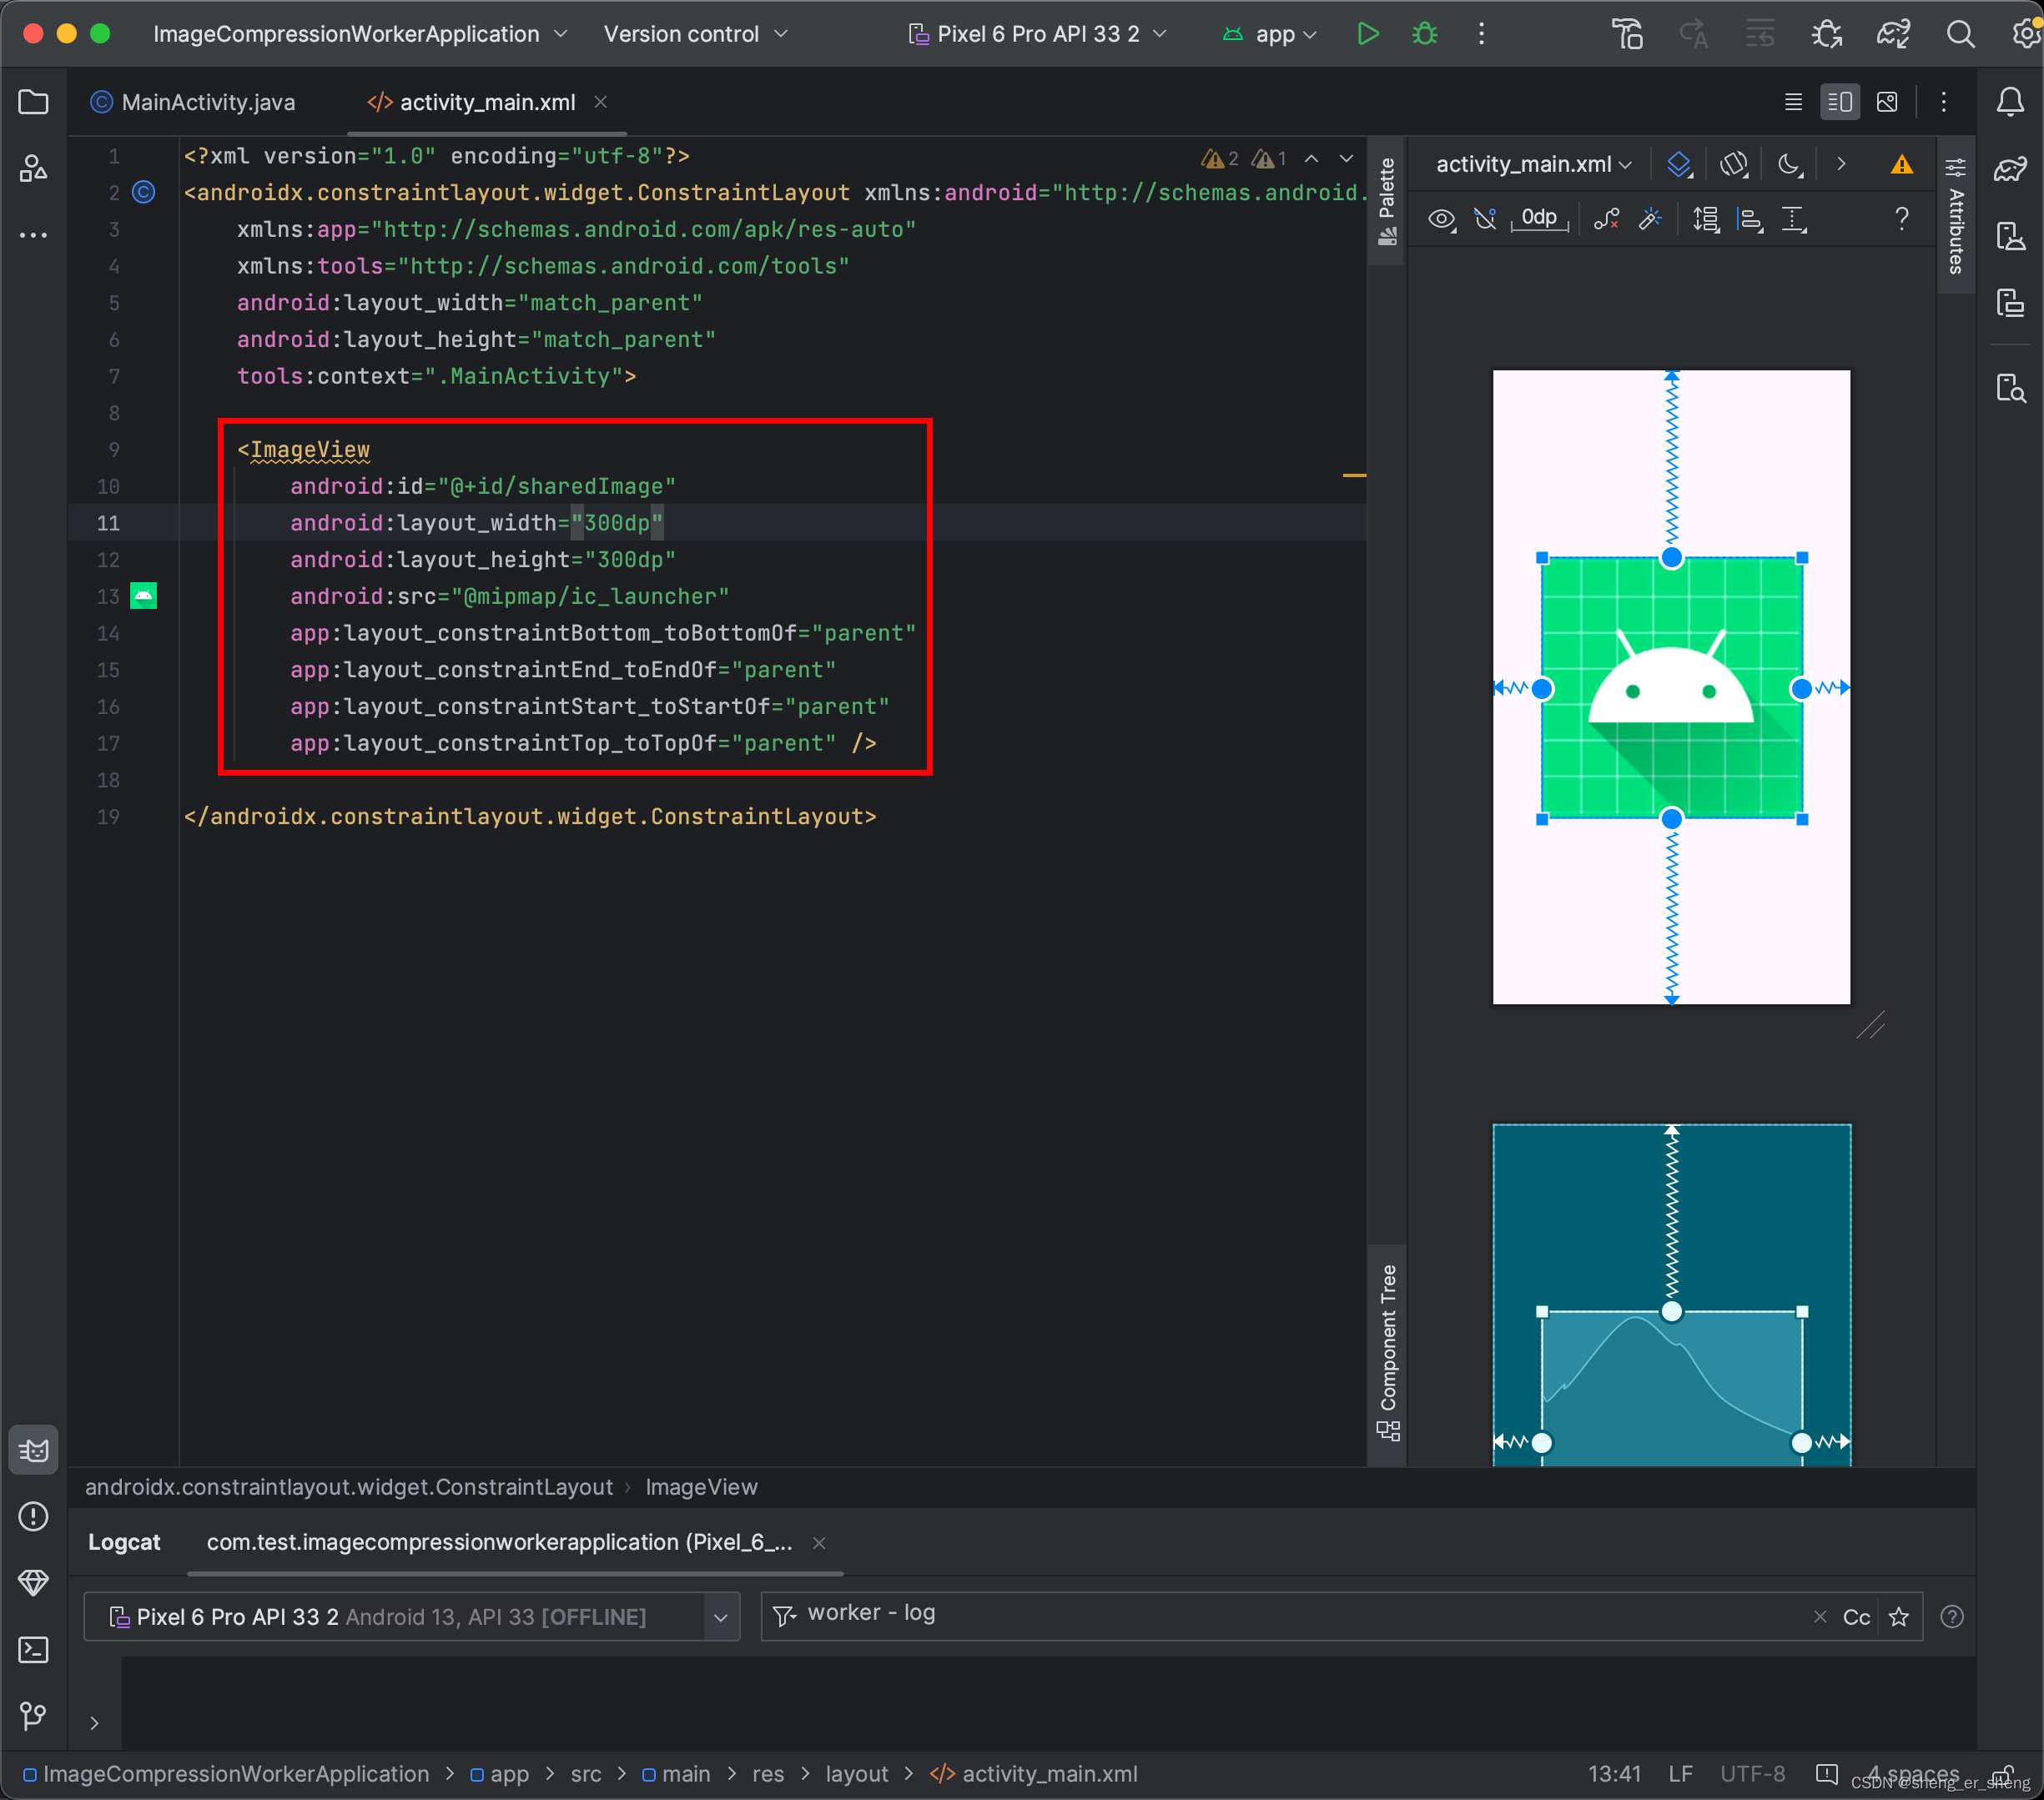Run the app with green play button
The image size is (2044, 1800).
(x=1367, y=34)
